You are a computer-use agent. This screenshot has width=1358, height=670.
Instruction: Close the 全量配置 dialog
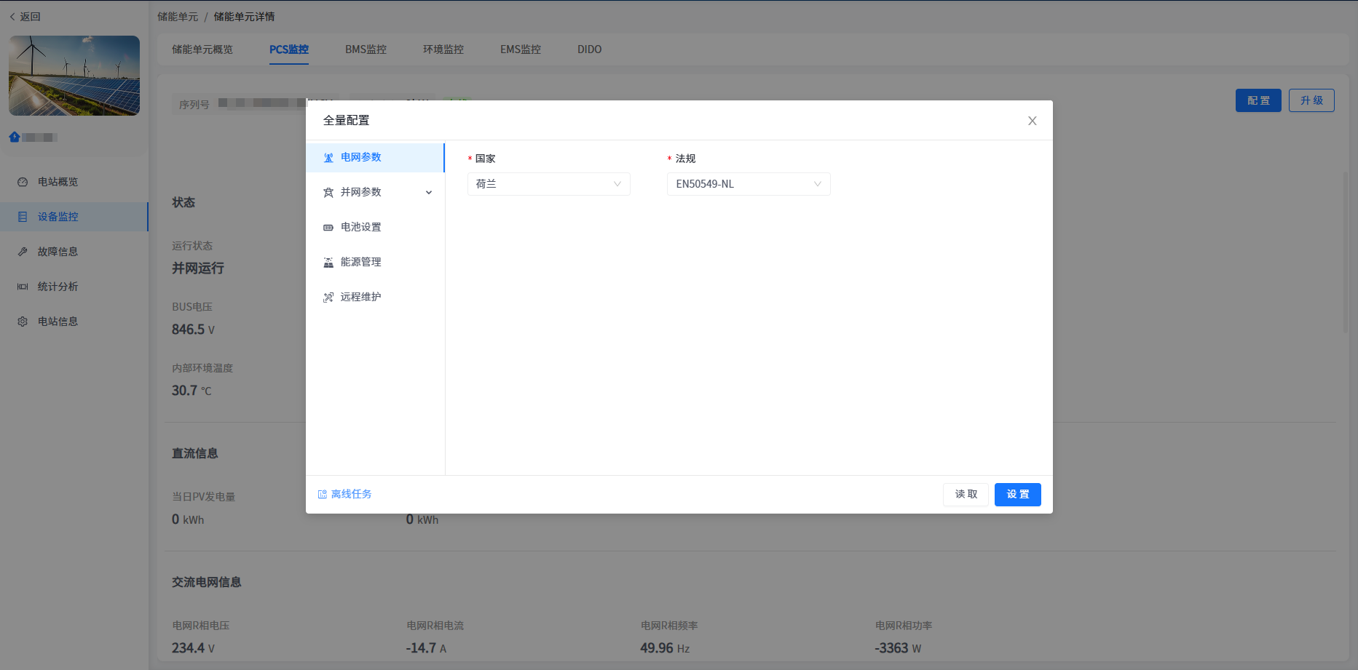(x=1032, y=121)
